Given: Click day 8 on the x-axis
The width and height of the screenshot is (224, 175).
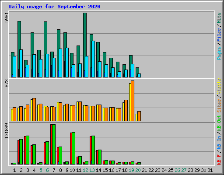Looking at the screenshot, I should pyautogui.click(x=60, y=170).
